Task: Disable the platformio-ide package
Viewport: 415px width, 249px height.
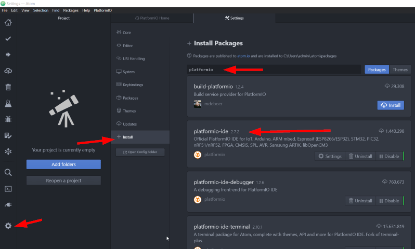Action: (x=390, y=156)
